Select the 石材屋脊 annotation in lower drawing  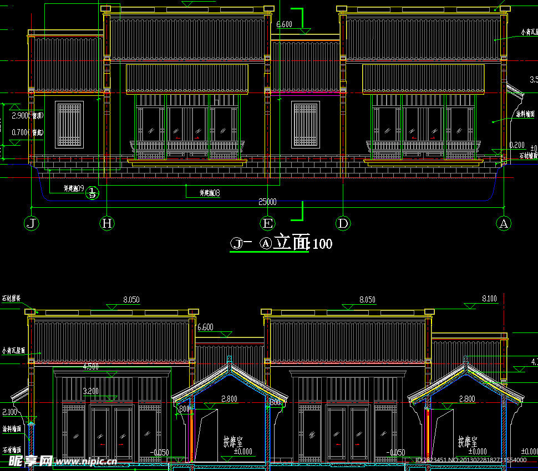(11, 298)
